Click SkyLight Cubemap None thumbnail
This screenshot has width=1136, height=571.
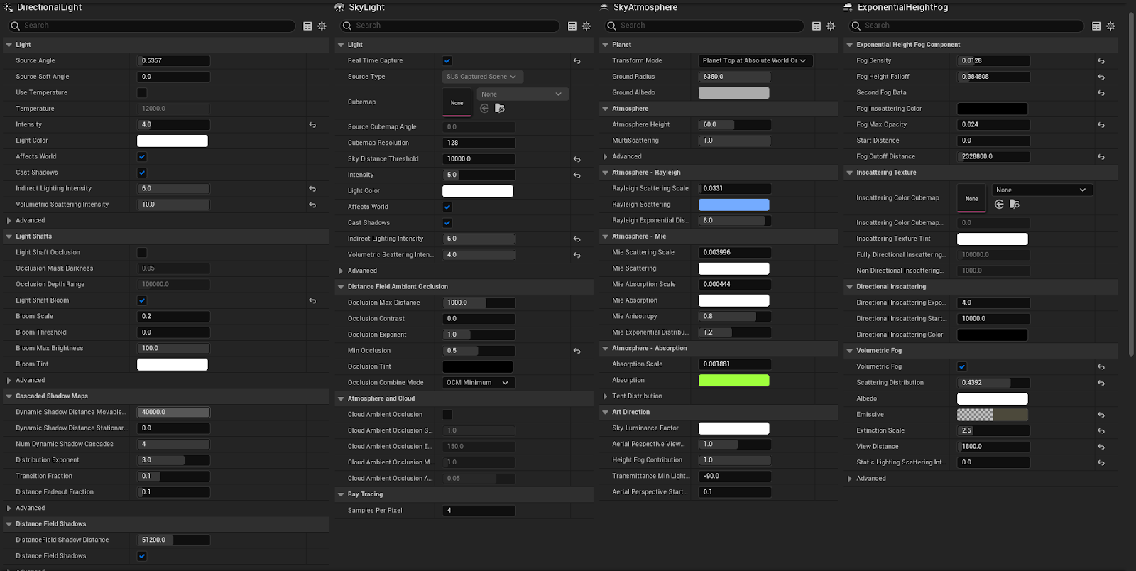click(x=457, y=102)
